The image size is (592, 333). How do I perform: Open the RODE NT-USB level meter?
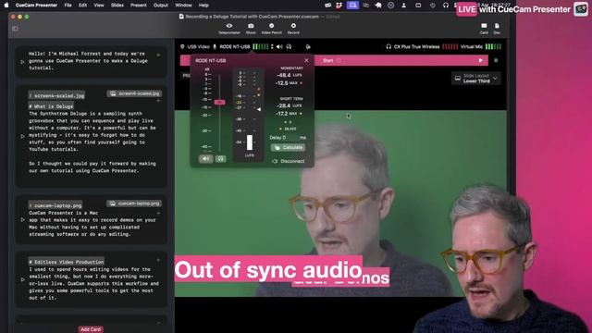pos(261,47)
